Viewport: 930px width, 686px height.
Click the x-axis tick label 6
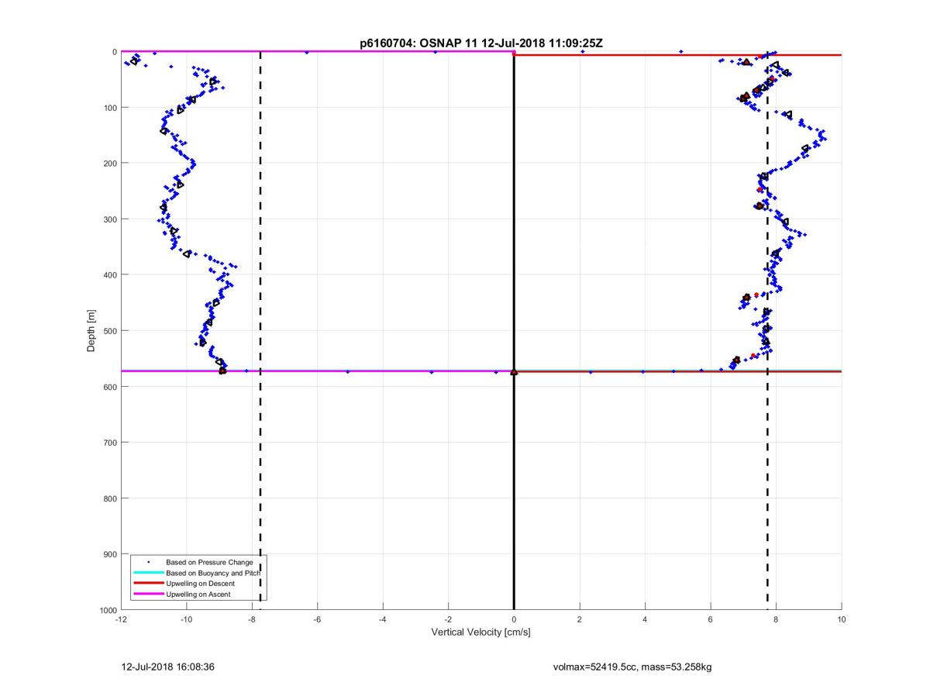pyautogui.click(x=711, y=619)
